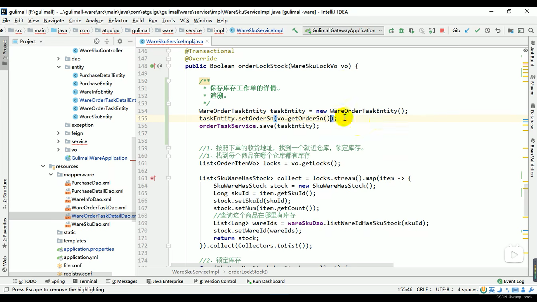
Task: Open the Maven side panel
Action: 533,85
